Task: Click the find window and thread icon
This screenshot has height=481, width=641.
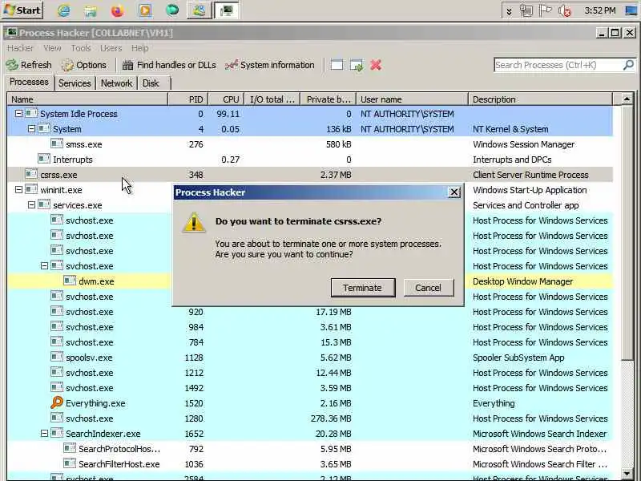Action: point(357,65)
